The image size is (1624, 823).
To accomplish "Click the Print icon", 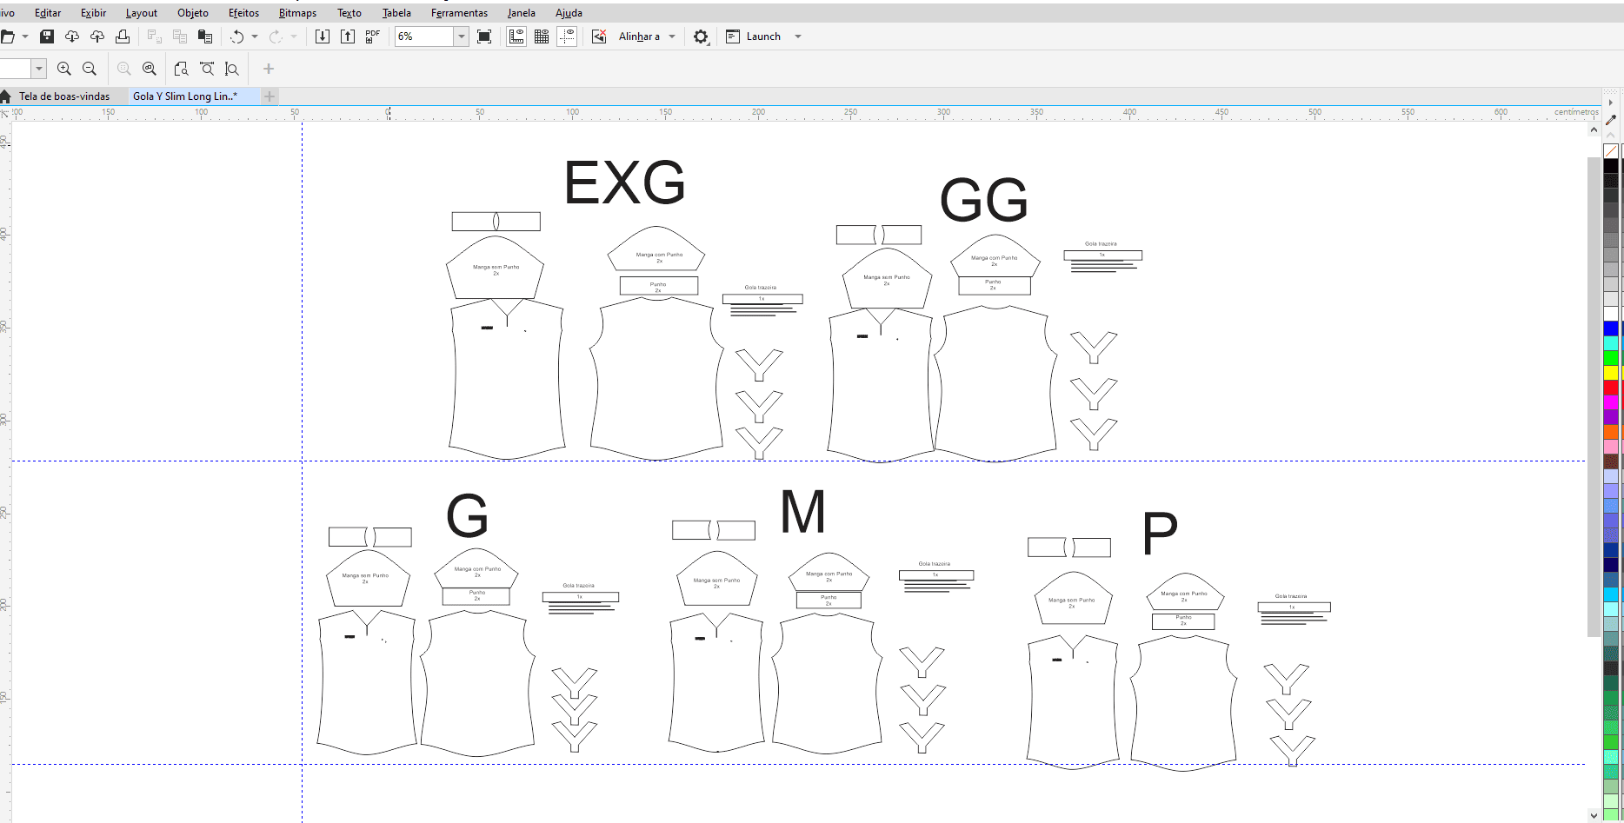I will pos(123,37).
